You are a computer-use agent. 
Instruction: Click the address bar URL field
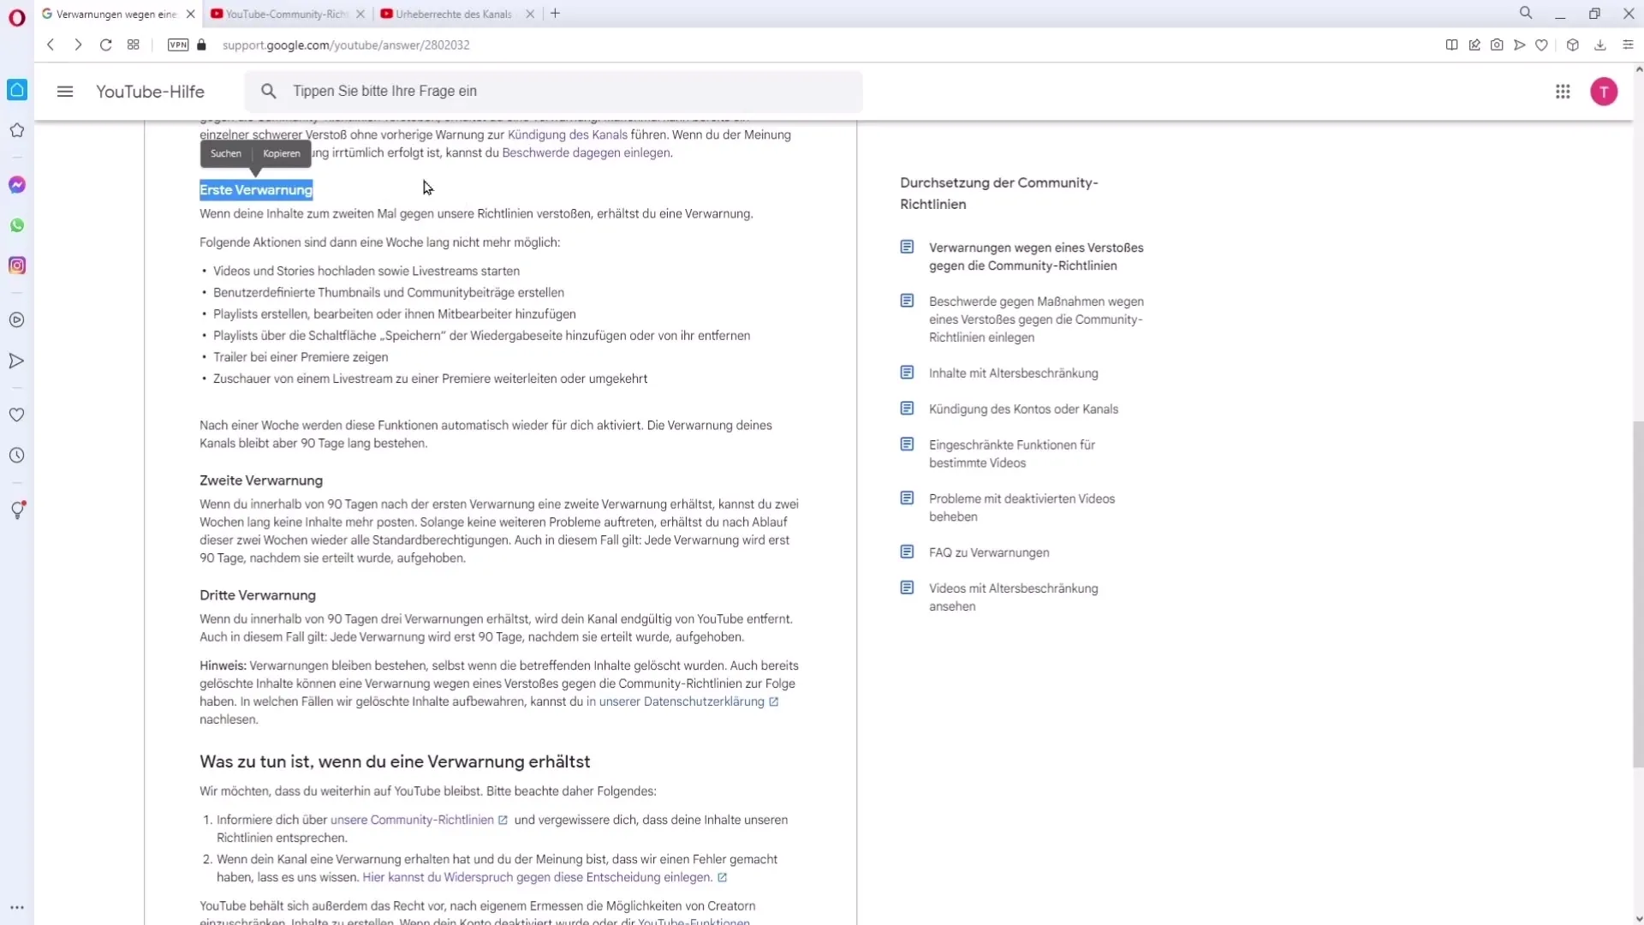pyautogui.click(x=346, y=45)
